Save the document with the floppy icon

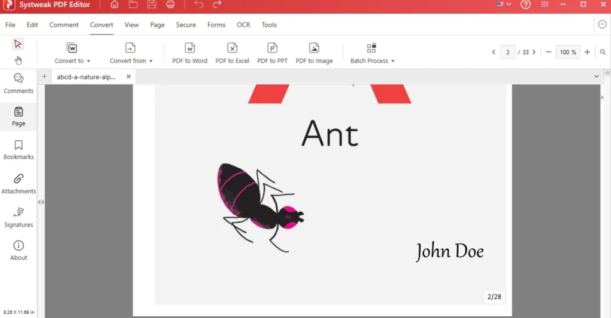[x=152, y=5]
